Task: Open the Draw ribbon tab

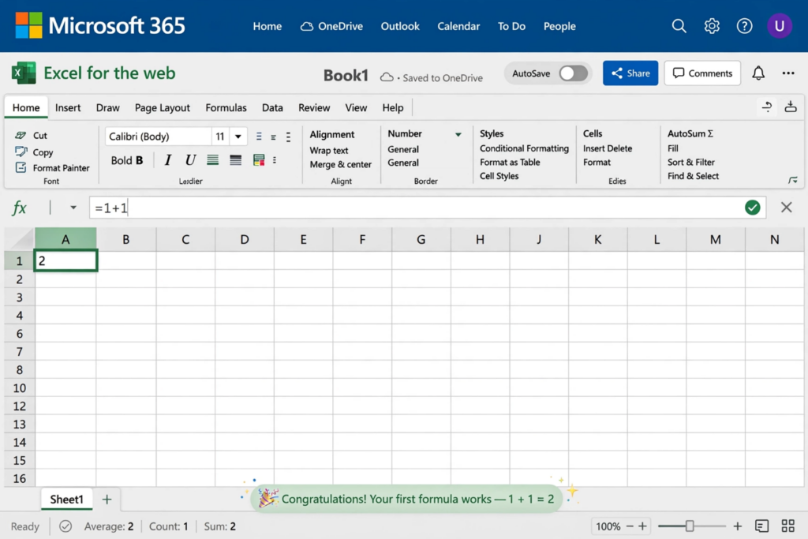Action: pyautogui.click(x=107, y=107)
